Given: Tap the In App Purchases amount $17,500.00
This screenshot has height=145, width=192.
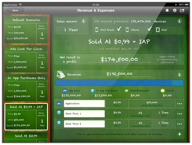Looking at the screenshot, I should [103, 95].
